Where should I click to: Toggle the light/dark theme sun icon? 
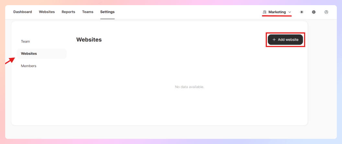pyautogui.click(x=302, y=12)
